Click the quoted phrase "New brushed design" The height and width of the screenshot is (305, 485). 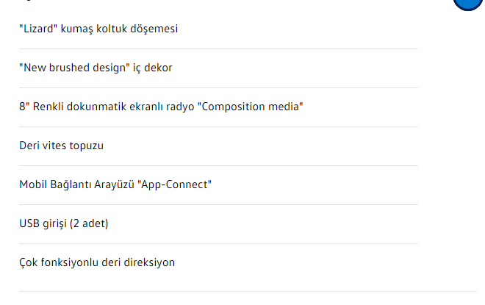click(x=75, y=68)
